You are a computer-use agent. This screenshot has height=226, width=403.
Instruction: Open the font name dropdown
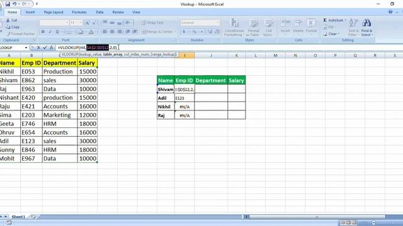tap(67, 23)
